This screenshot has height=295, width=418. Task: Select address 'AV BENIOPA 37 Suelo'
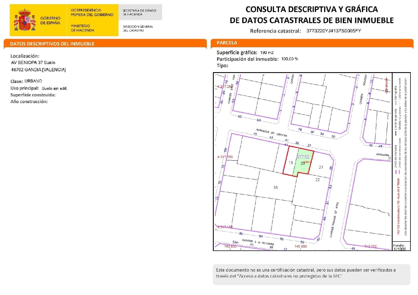[33, 63]
